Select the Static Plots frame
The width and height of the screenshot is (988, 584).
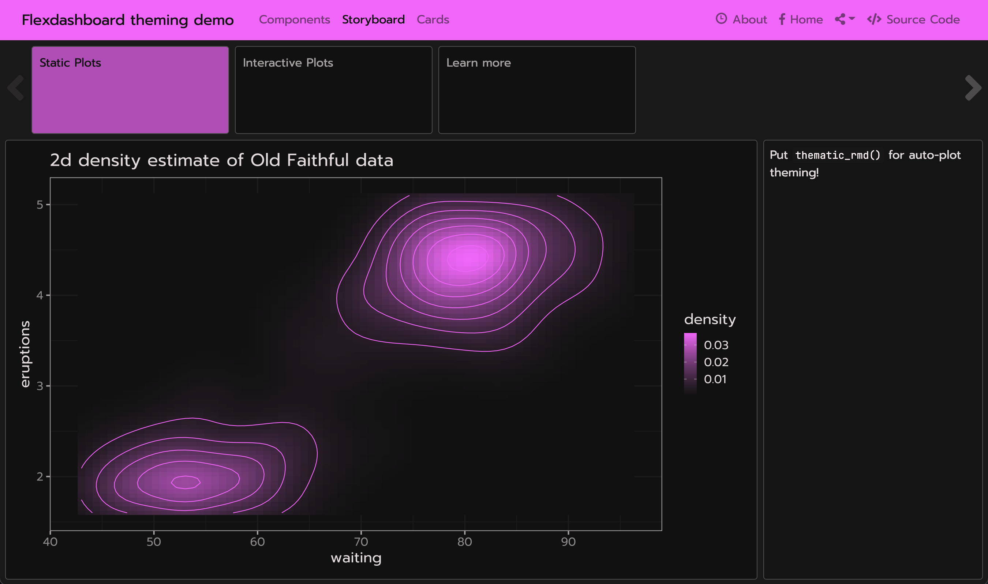coord(130,90)
